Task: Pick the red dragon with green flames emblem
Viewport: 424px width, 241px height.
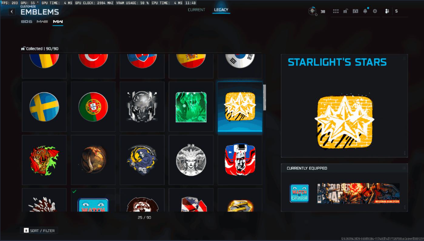Action: coord(44,160)
